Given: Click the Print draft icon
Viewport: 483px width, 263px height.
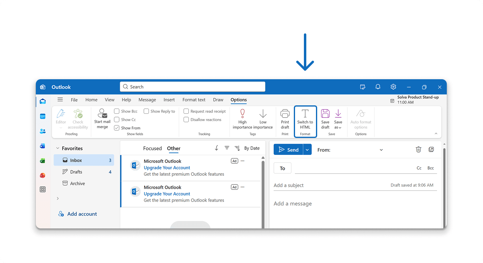Looking at the screenshot, I should tap(285, 114).
